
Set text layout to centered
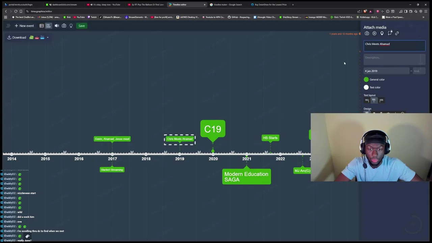(x=374, y=100)
